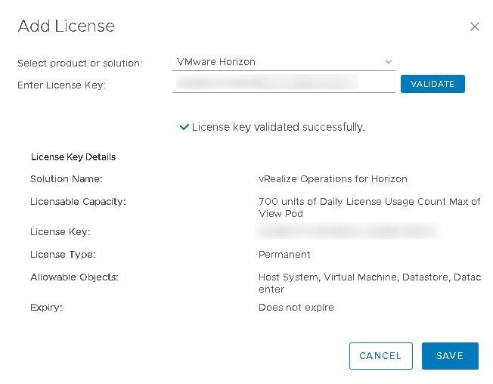Click the CANCEL button

[x=381, y=356]
